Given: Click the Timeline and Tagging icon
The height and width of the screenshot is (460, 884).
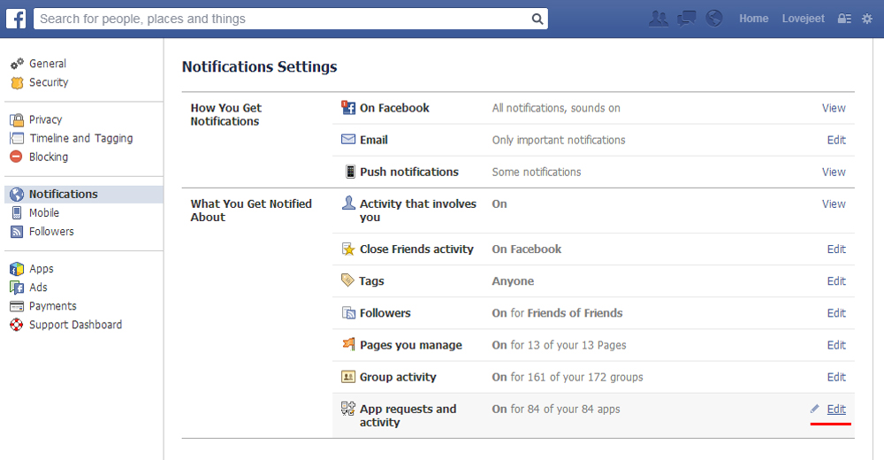Looking at the screenshot, I should pyautogui.click(x=17, y=138).
